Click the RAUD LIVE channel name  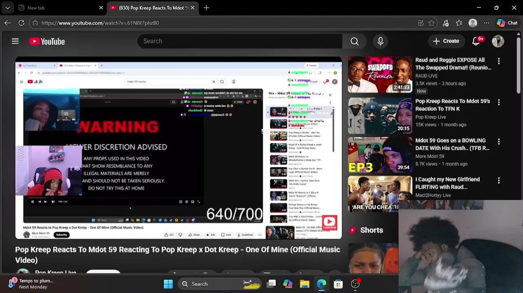[426, 76]
